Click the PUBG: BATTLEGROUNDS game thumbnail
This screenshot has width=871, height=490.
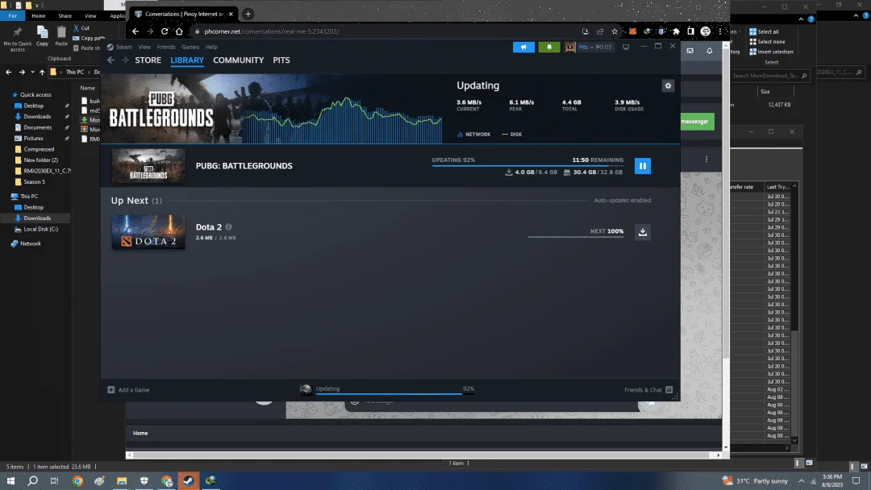pos(148,166)
